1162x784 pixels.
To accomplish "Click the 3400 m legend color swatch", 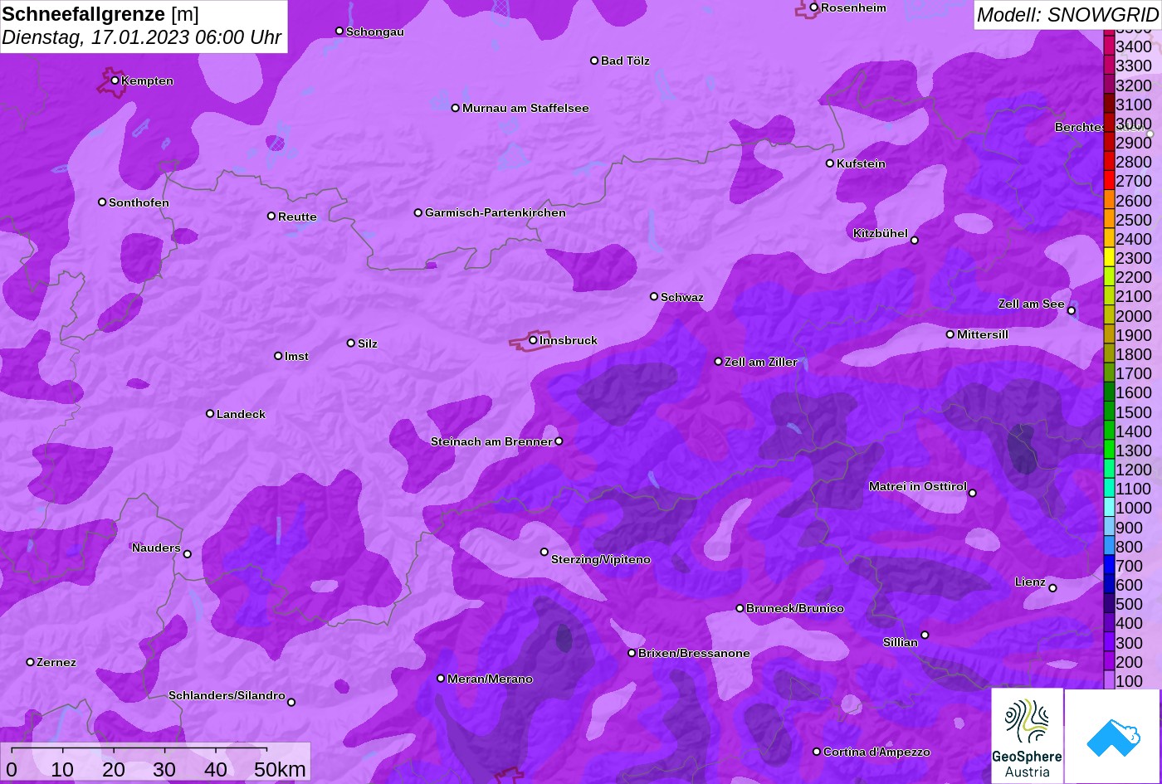I will click(1109, 46).
